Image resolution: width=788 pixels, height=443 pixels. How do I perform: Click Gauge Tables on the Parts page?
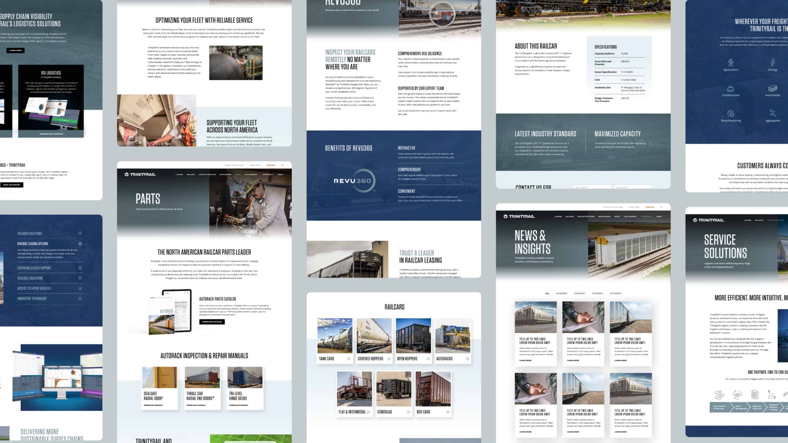255,165
